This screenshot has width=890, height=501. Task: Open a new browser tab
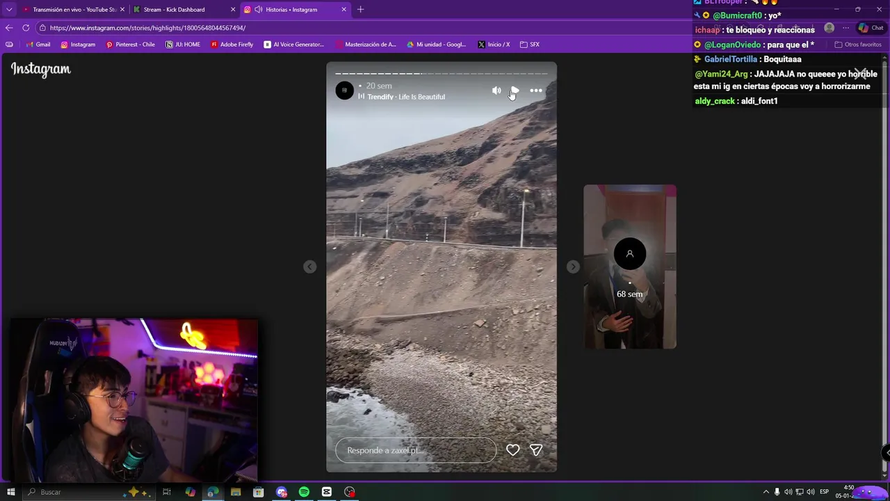tap(360, 10)
